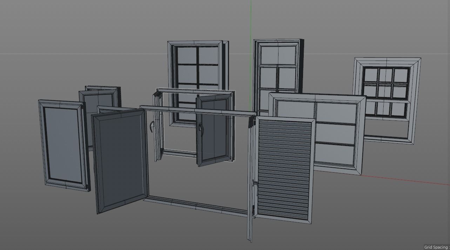
Task: Click the Grid Spacing status label
Action: (x=437, y=247)
